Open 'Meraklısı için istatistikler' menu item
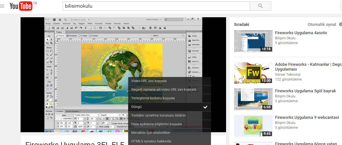This screenshot has width=342, height=145. [151, 133]
